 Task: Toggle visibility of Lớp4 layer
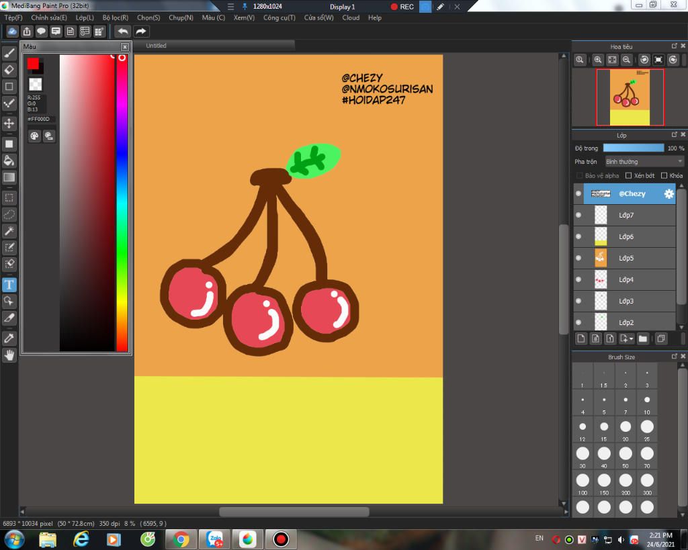(x=578, y=279)
